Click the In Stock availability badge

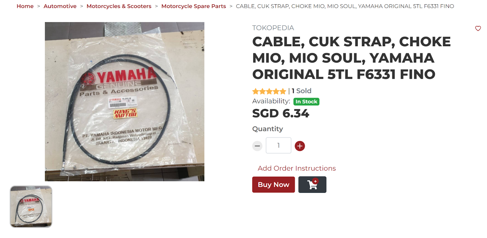pyautogui.click(x=306, y=102)
